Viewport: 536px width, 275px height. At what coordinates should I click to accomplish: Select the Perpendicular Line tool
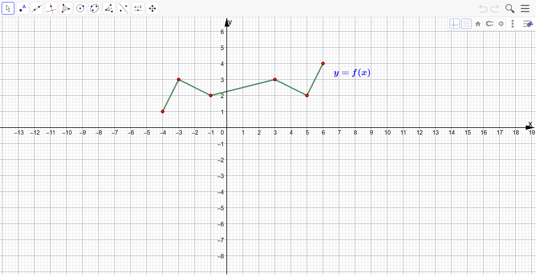click(x=51, y=8)
